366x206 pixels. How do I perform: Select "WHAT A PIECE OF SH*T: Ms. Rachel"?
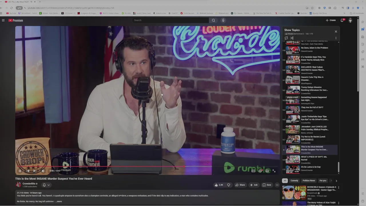pyautogui.click(x=310, y=159)
